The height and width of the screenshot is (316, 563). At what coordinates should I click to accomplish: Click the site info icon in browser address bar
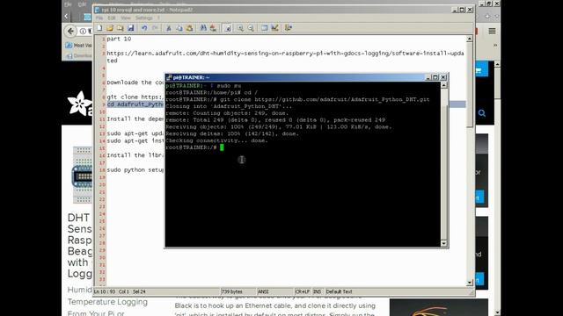point(83,32)
